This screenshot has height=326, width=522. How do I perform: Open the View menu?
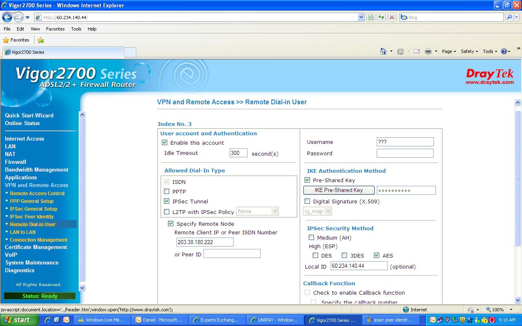[35, 29]
